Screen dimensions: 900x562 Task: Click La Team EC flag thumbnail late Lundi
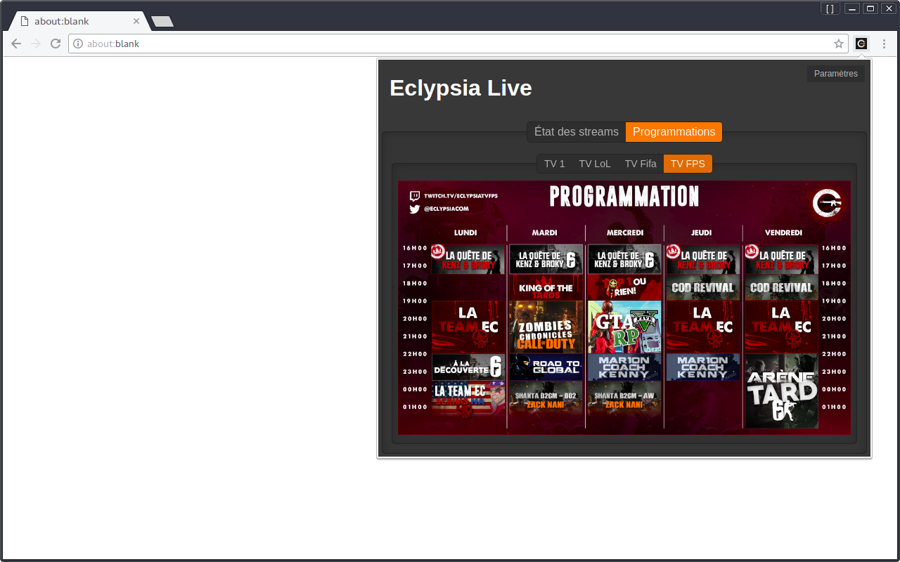pyautogui.click(x=468, y=399)
